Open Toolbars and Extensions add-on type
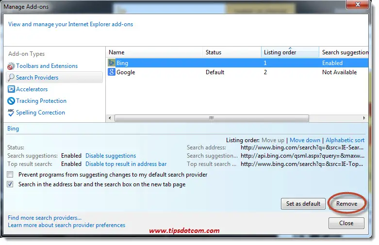 point(47,66)
